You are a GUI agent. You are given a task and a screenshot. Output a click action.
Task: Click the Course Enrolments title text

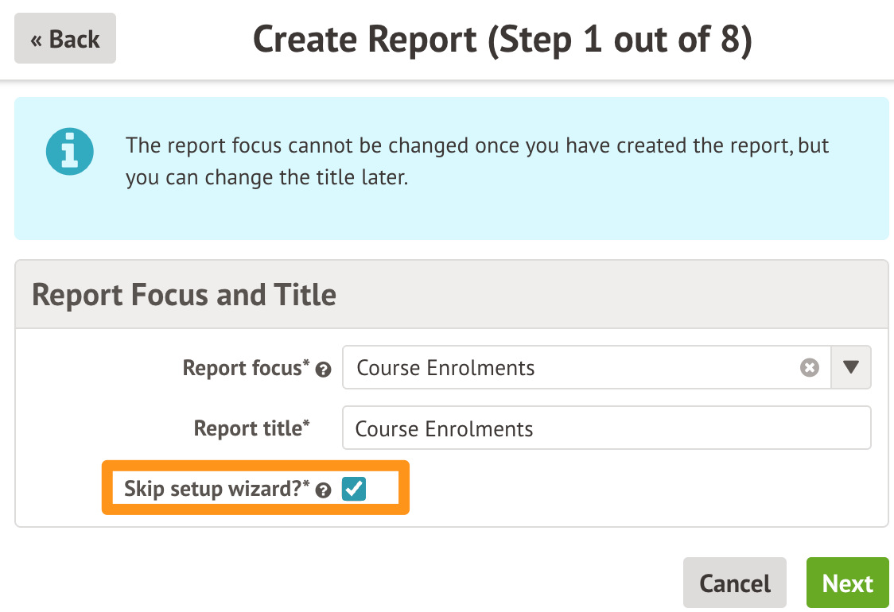[x=444, y=429]
